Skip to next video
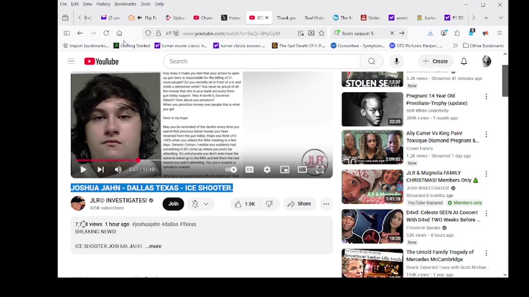The height and width of the screenshot is (297, 529). click(x=100, y=170)
